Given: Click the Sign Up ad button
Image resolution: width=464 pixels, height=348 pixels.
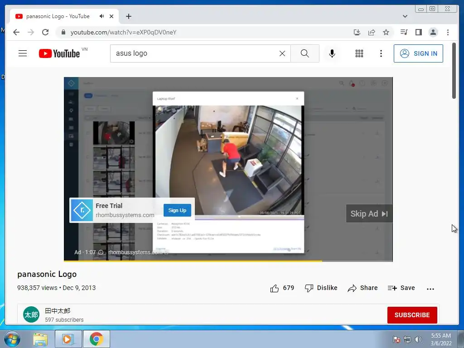Looking at the screenshot, I should pyautogui.click(x=177, y=210).
